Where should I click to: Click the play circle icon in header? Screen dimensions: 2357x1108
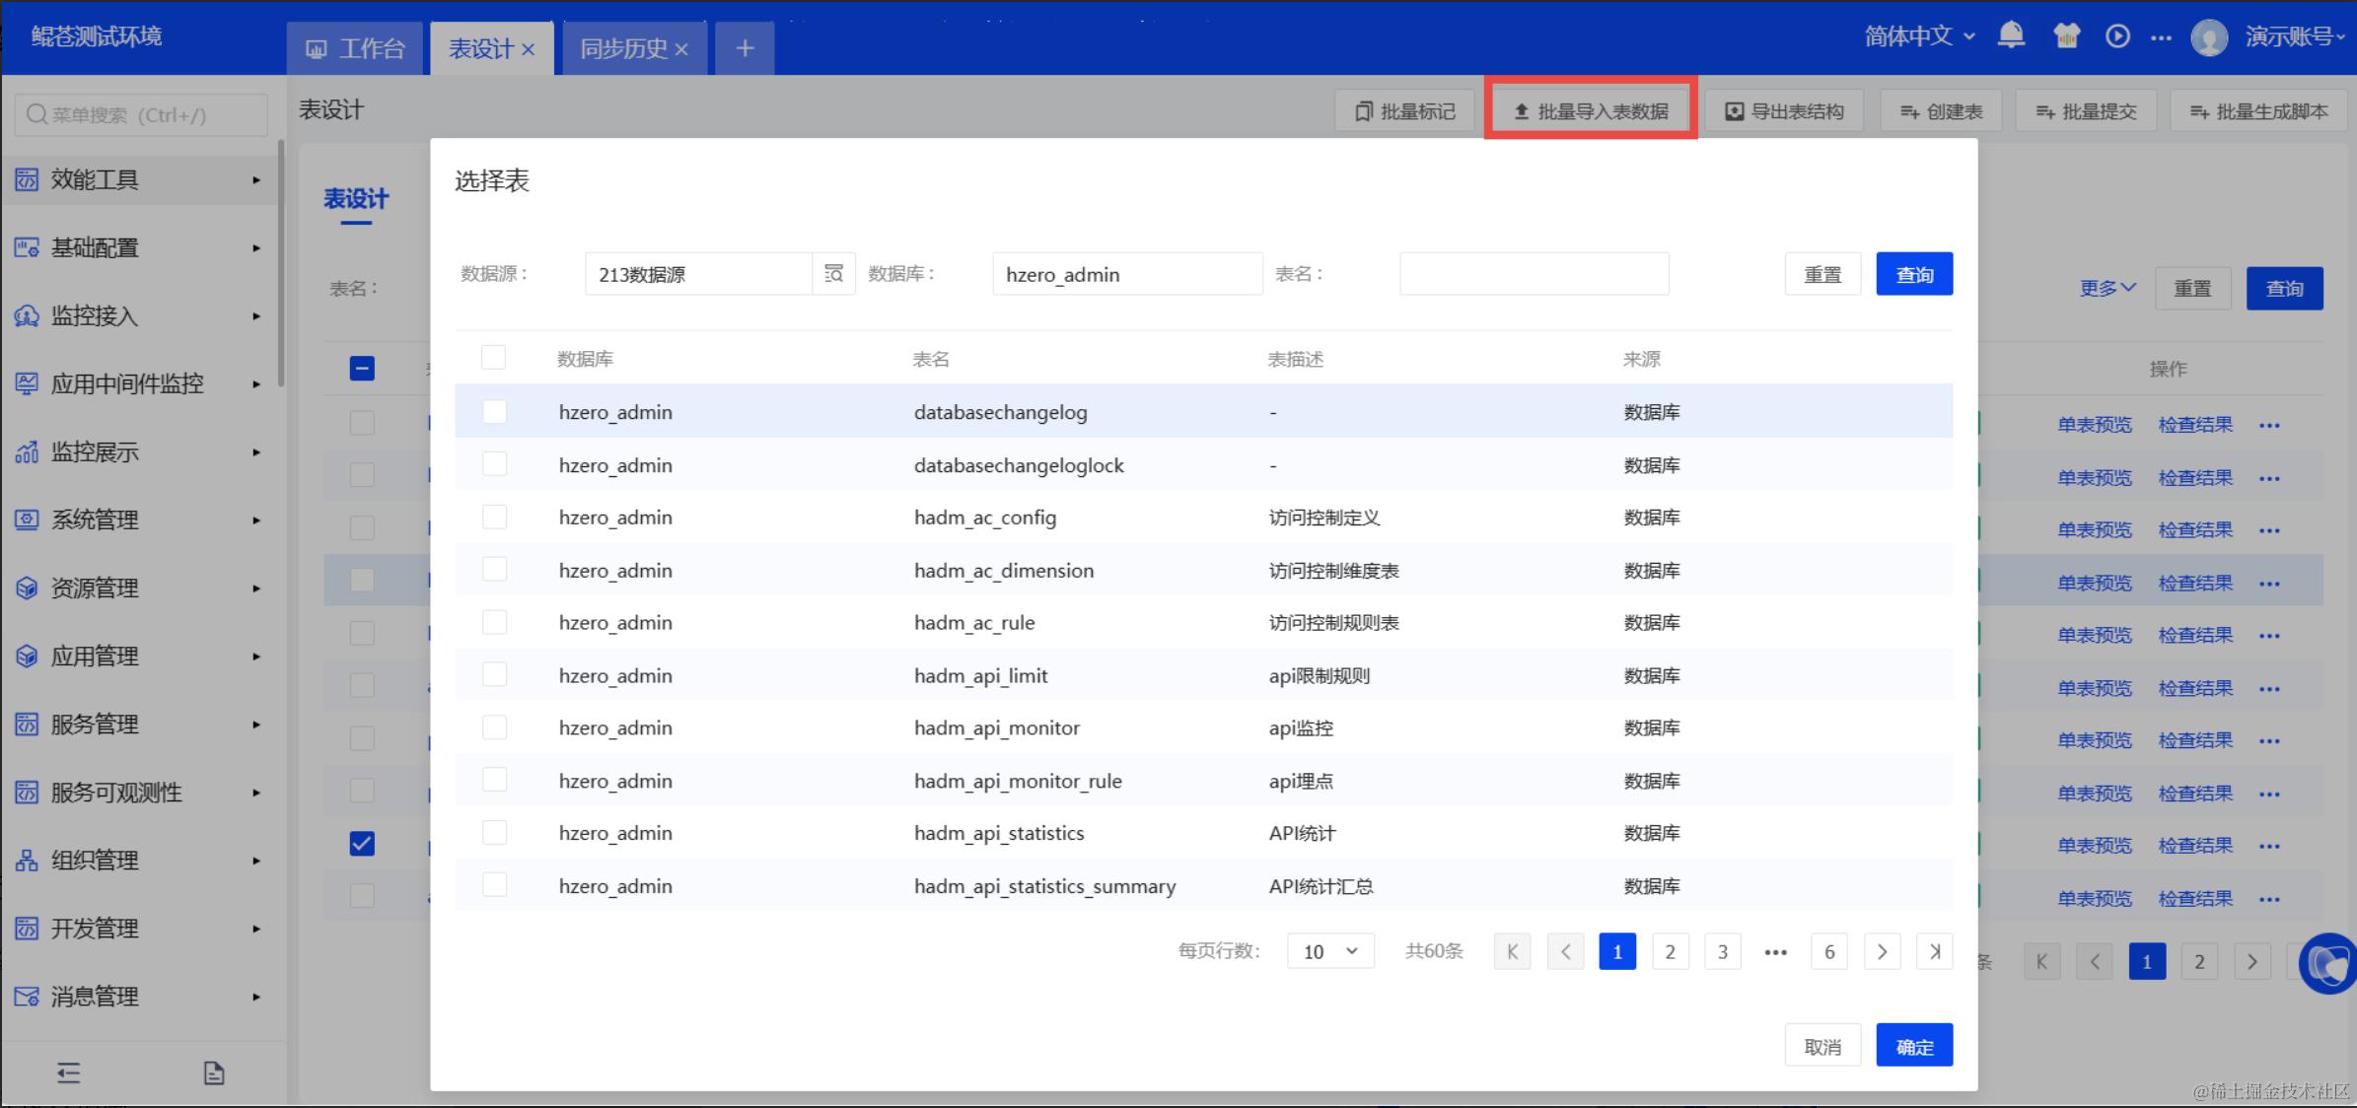coord(2117,36)
